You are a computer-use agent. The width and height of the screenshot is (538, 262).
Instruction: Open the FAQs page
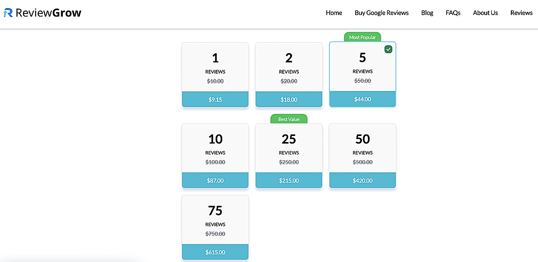pos(453,13)
